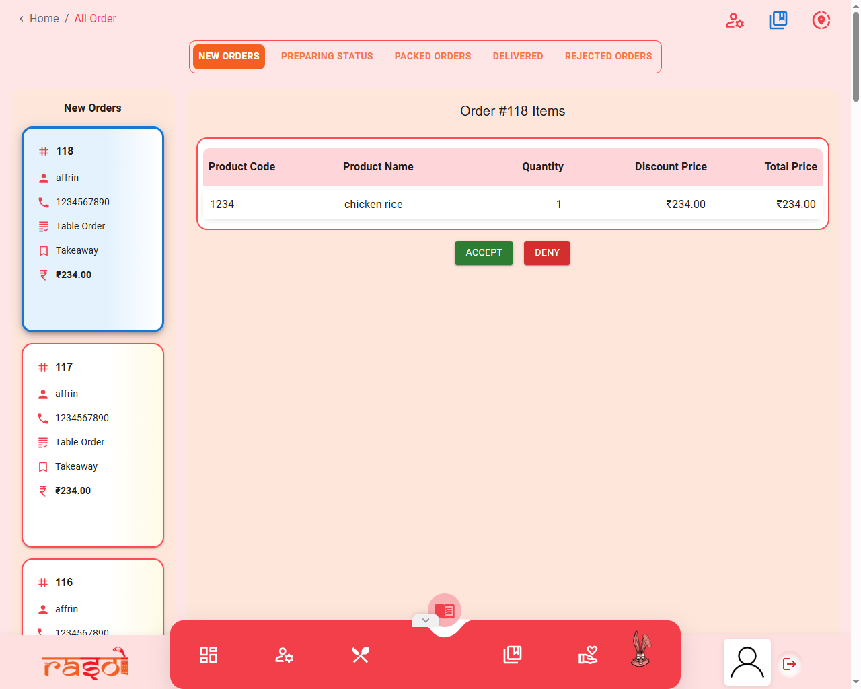This screenshot has height=689, width=861.
Task: Switch to the Preparing Status tab
Action: (x=327, y=57)
